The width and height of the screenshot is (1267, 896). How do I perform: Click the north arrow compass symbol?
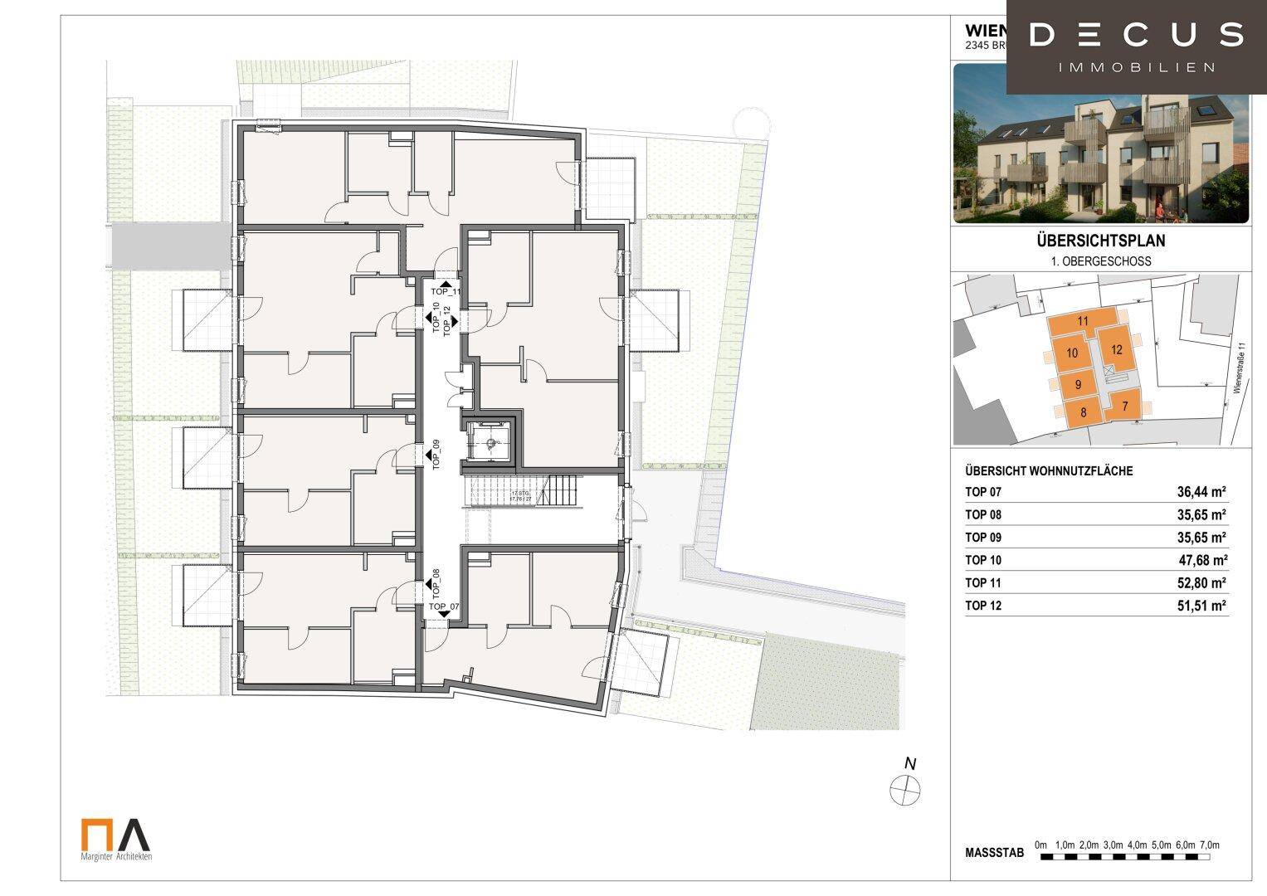tap(904, 788)
